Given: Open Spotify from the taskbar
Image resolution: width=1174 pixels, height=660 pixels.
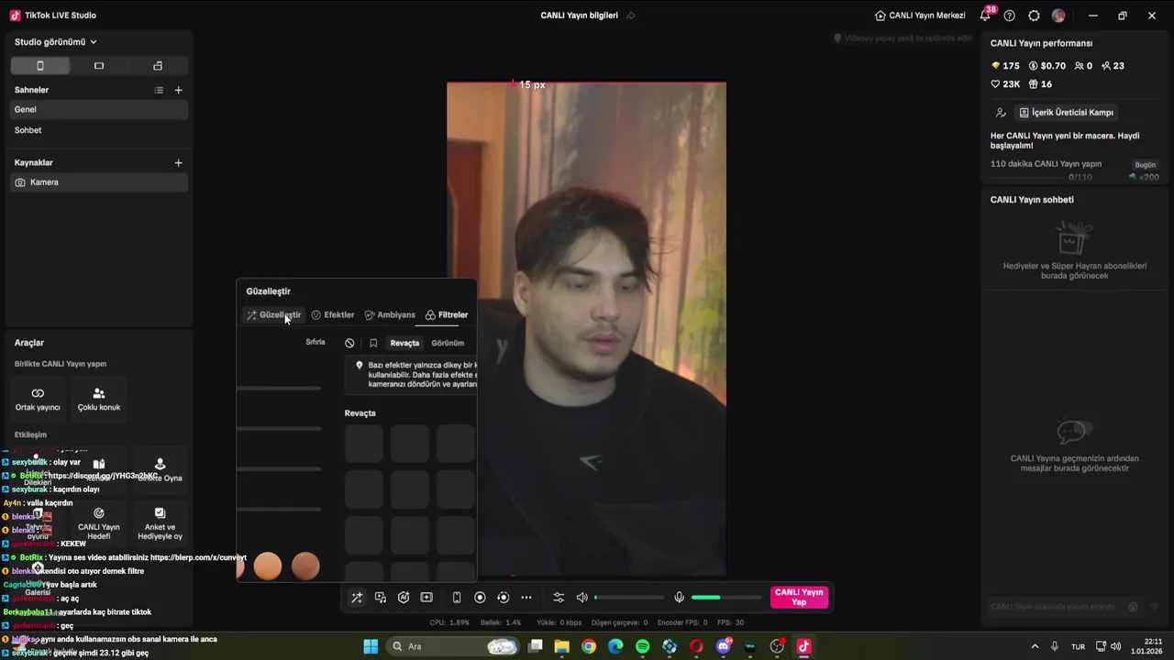Looking at the screenshot, I should (642, 646).
